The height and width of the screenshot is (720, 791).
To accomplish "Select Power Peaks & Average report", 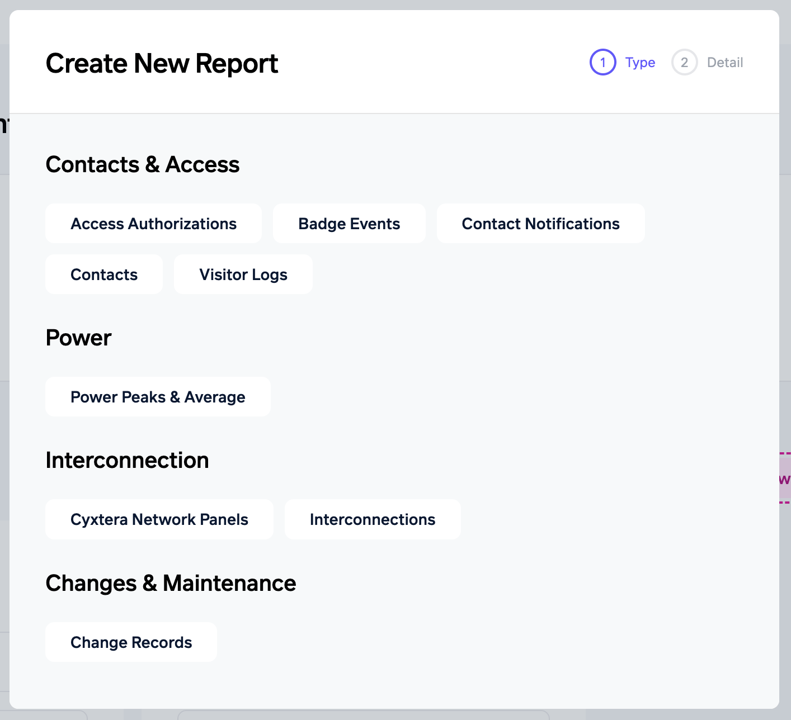I will click(x=158, y=397).
